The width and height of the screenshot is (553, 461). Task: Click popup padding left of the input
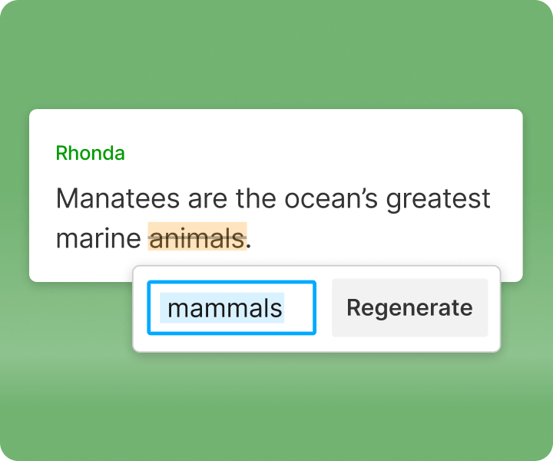coord(141,308)
